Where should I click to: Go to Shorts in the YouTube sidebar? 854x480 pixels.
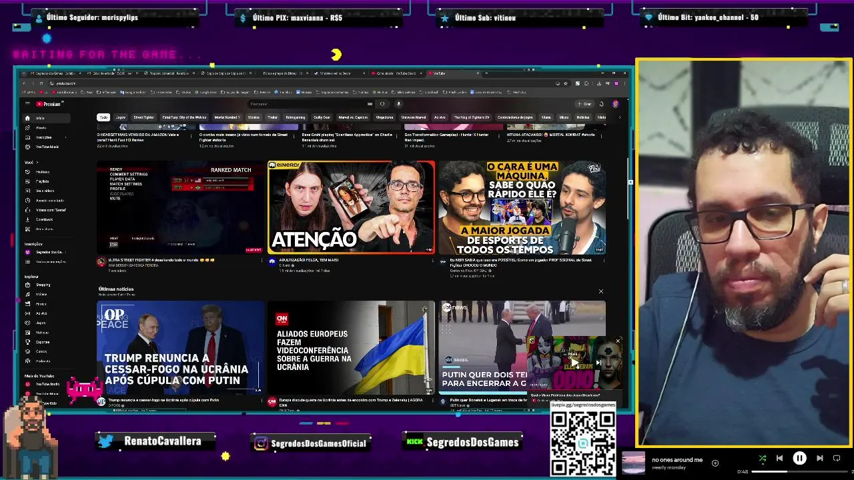point(41,127)
